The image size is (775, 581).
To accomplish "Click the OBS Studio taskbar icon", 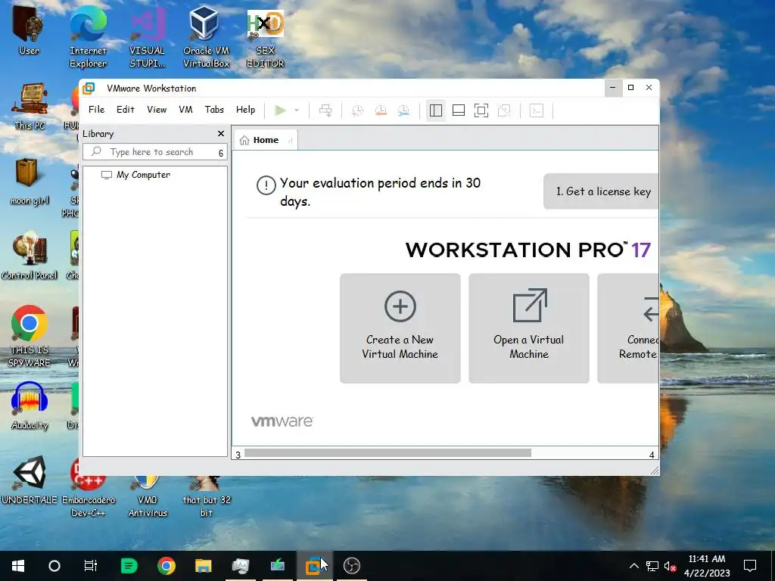I will 351,566.
